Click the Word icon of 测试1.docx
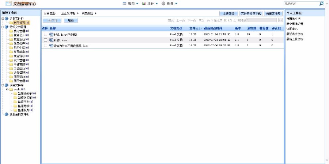Viewport: 329px width, 164px height. tap(51, 40)
